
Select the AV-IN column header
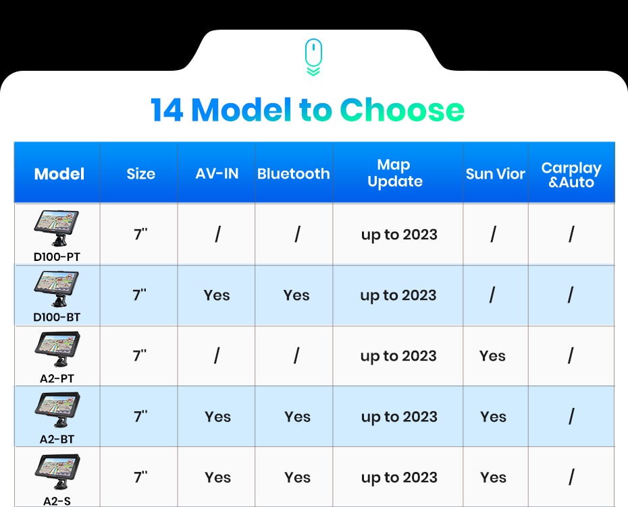click(217, 173)
